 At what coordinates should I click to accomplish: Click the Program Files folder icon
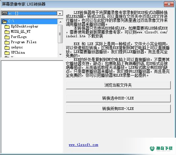7,43
